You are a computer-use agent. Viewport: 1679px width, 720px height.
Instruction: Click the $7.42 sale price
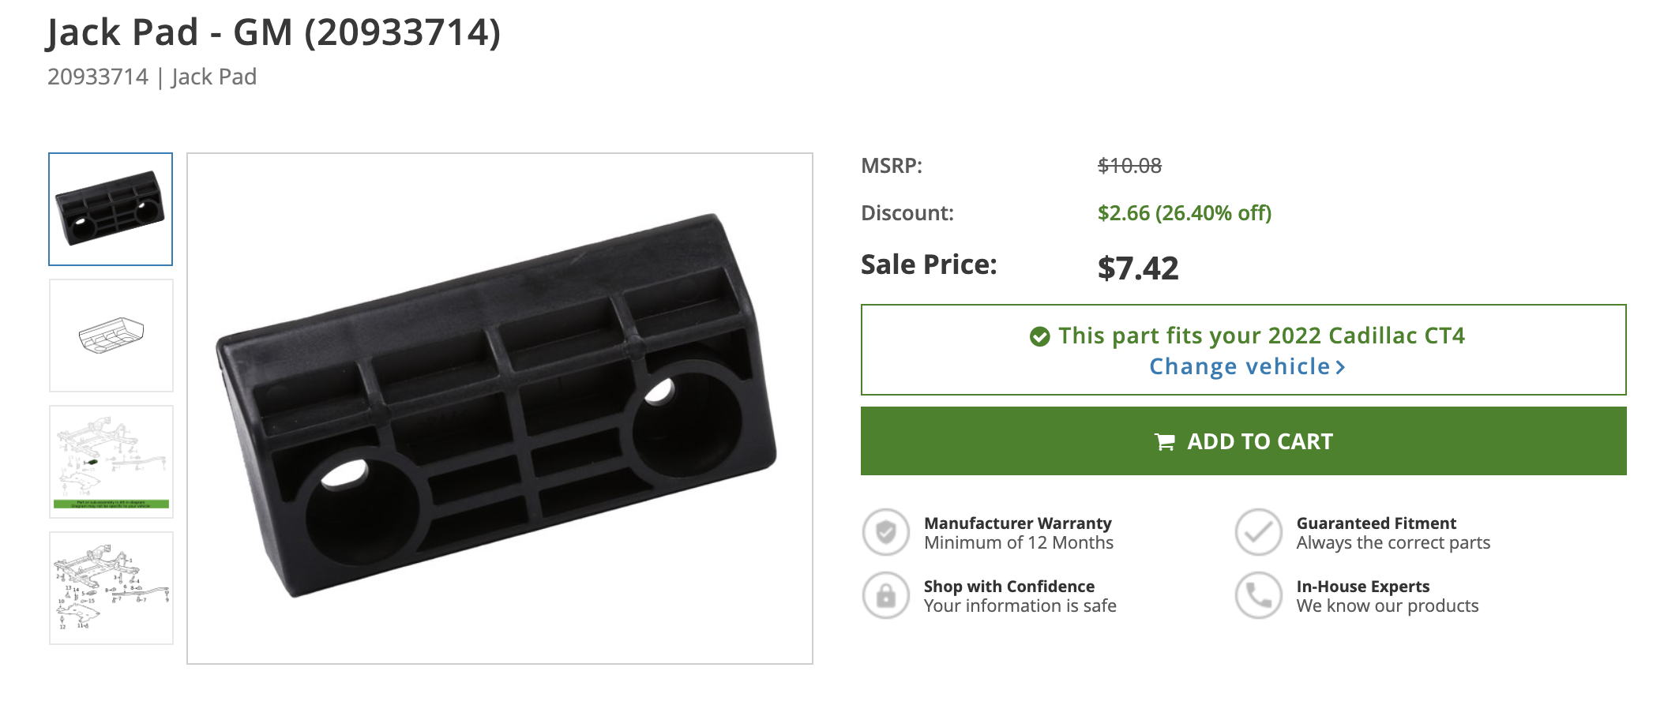pyautogui.click(x=1137, y=268)
